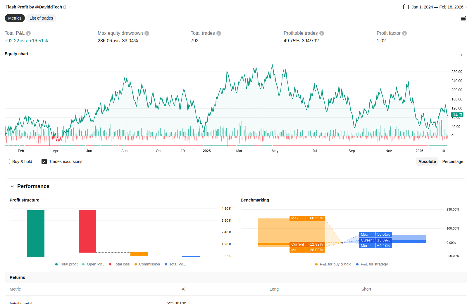Uncheck the Trades excursions checkbox

44,161
